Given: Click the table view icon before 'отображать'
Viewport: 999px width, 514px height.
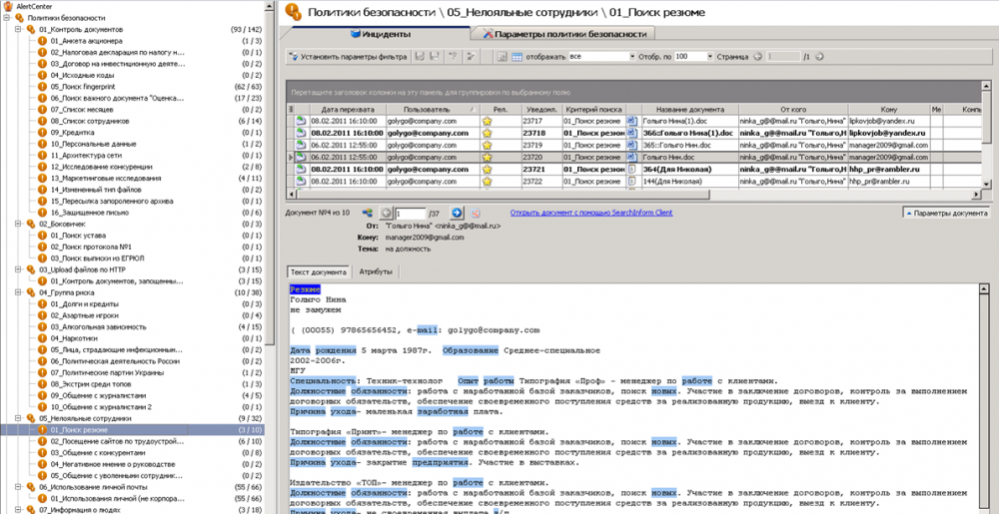Looking at the screenshot, I should tap(516, 57).
